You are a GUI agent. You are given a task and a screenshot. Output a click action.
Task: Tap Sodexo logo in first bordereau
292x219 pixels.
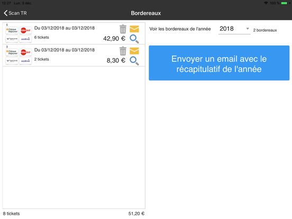click(25, 39)
